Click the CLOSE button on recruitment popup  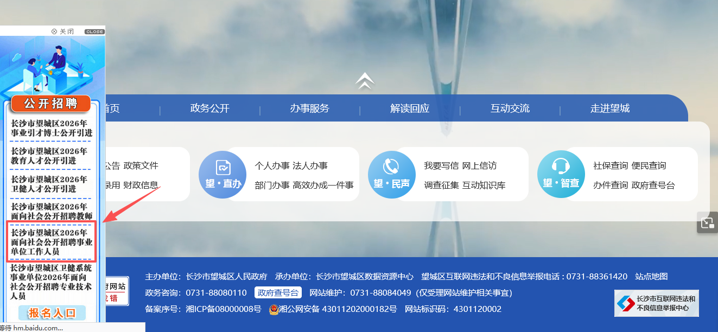pyautogui.click(x=94, y=31)
